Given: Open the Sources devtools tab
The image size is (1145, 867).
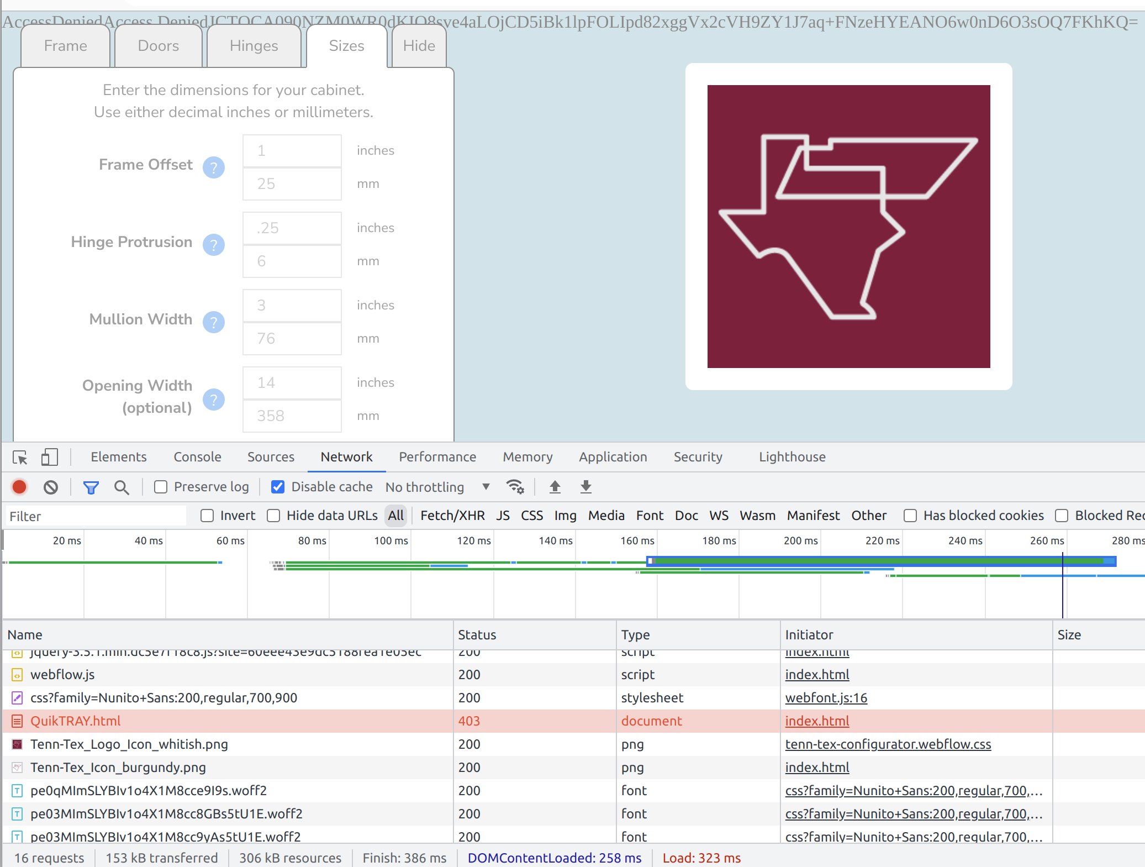Looking at the screenshot, I should click(x=271, y=457).
